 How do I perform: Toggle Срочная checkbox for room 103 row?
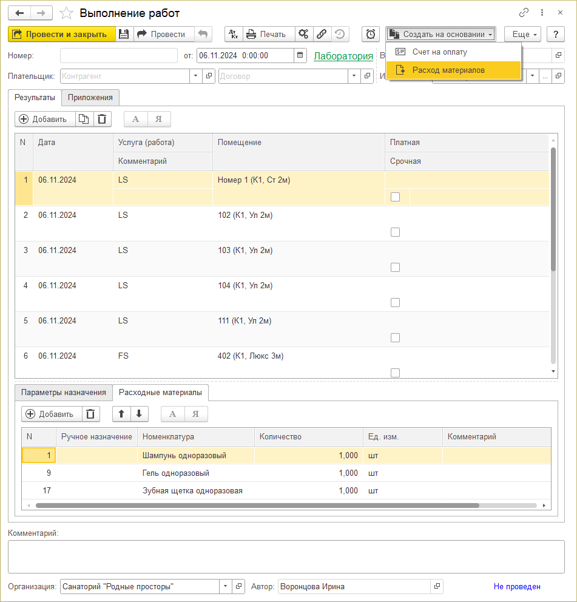pos(396,267)
